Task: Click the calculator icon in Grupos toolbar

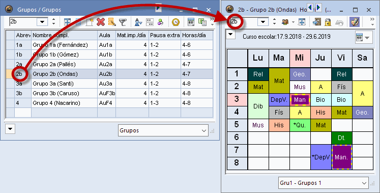Action: click(202, 22)
